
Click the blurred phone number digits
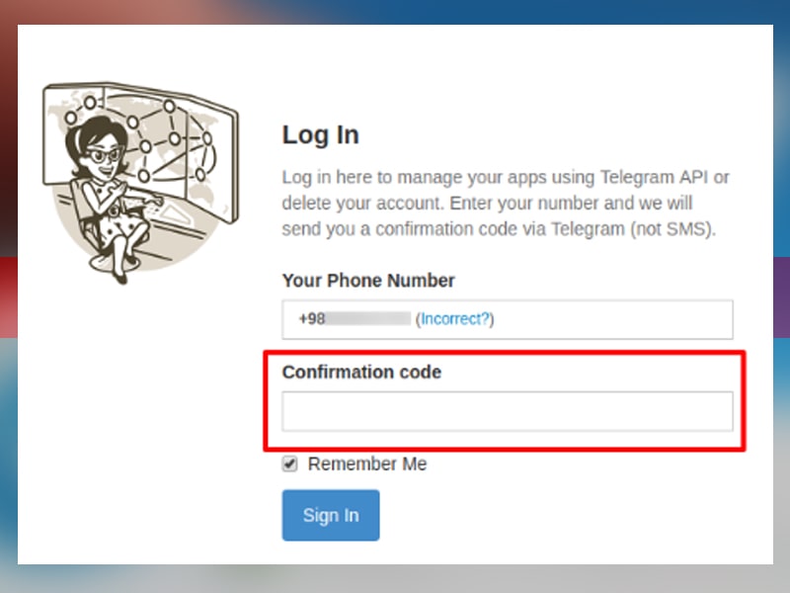367,318
